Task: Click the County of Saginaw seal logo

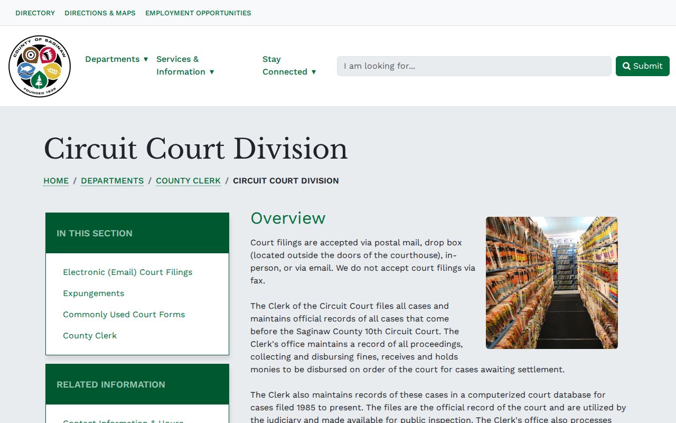Action: (x=40, y=66)
